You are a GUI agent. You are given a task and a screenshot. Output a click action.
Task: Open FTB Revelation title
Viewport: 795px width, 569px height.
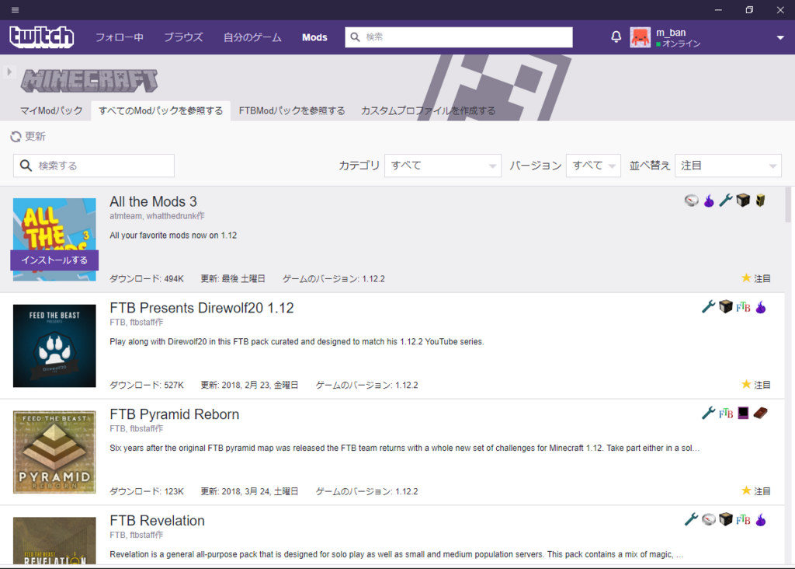[x=157, y=520]
